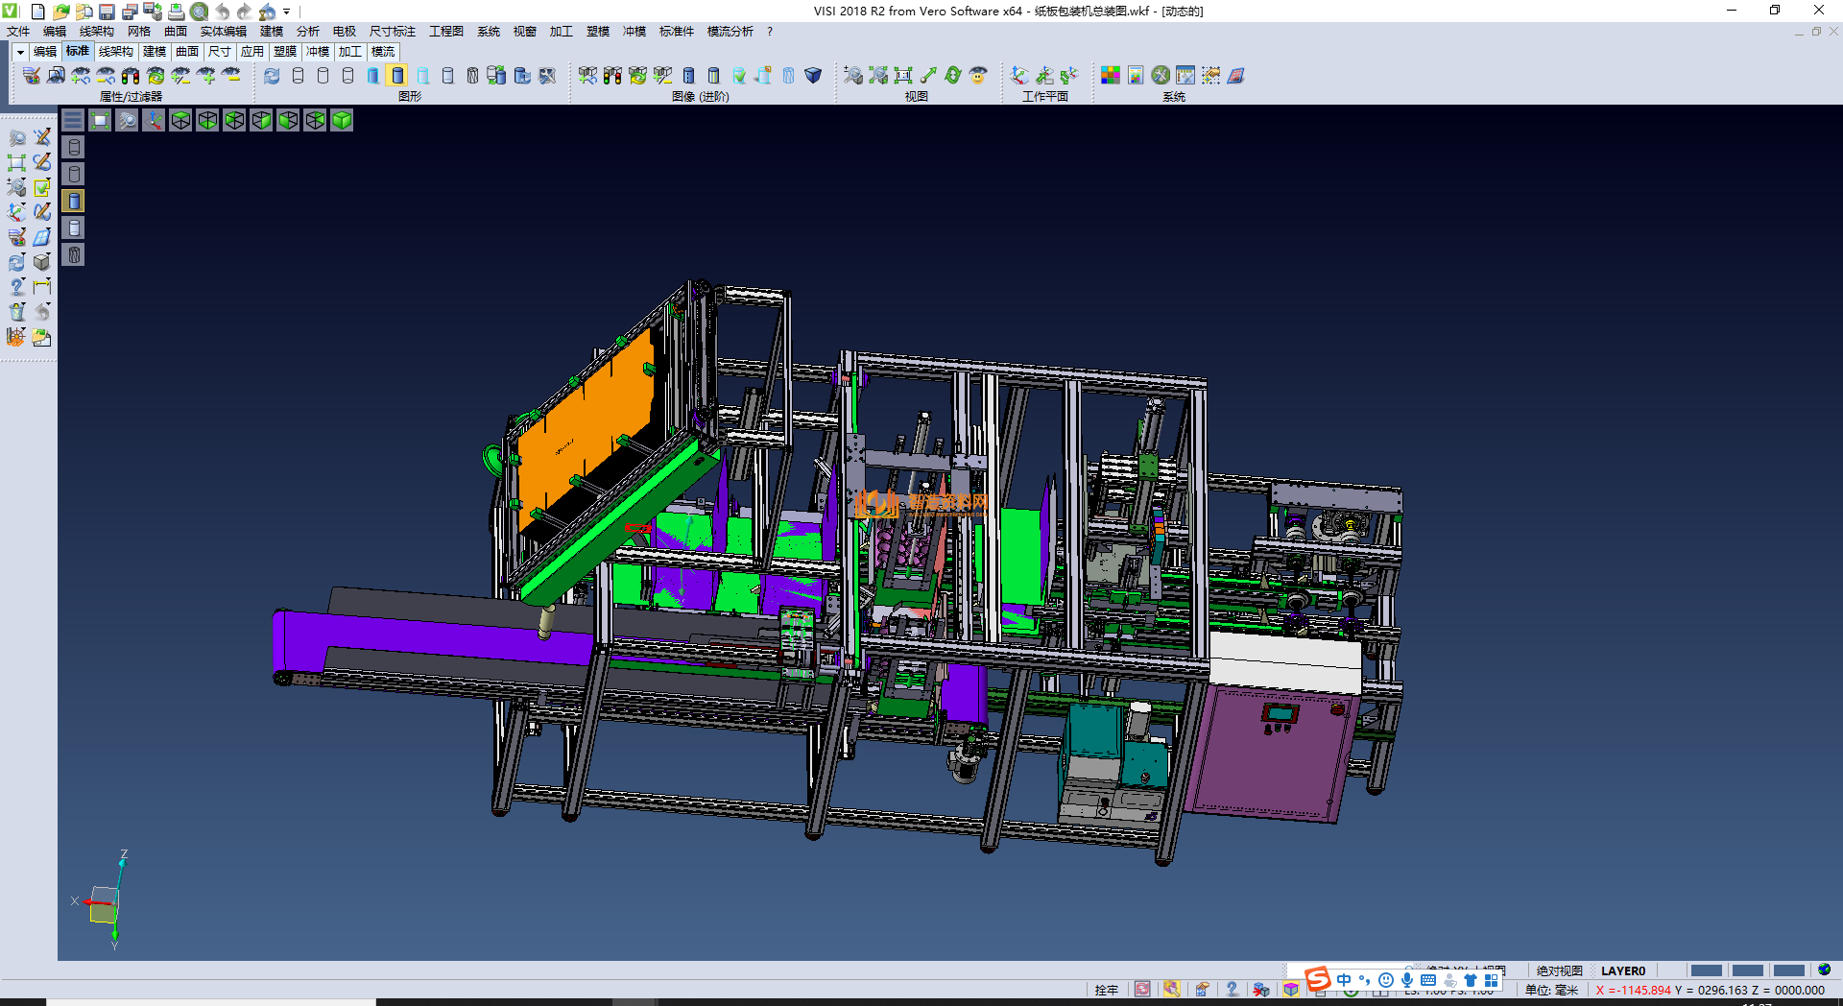Click the print preview magnifier icon
The height and width of the screenshot is (1006, 1843).
point(199,12)
